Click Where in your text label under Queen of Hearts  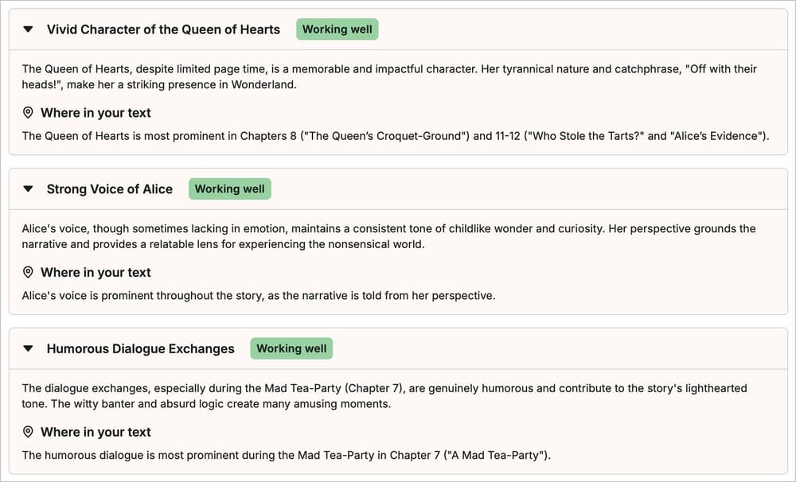pyautogui.click(x=96, y=113)
